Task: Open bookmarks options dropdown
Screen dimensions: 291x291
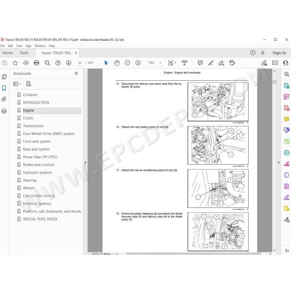Action: coord(17,84)
